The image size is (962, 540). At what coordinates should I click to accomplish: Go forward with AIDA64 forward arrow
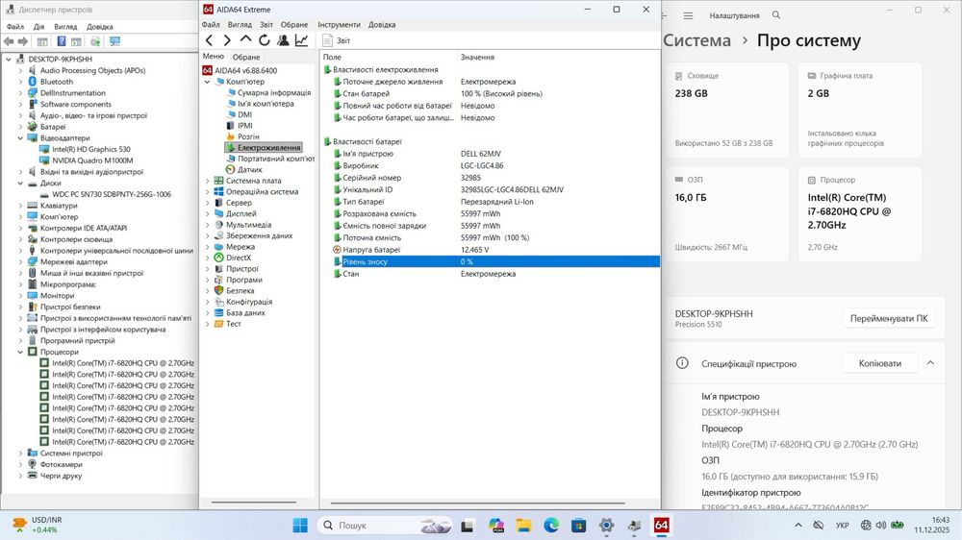227,40
